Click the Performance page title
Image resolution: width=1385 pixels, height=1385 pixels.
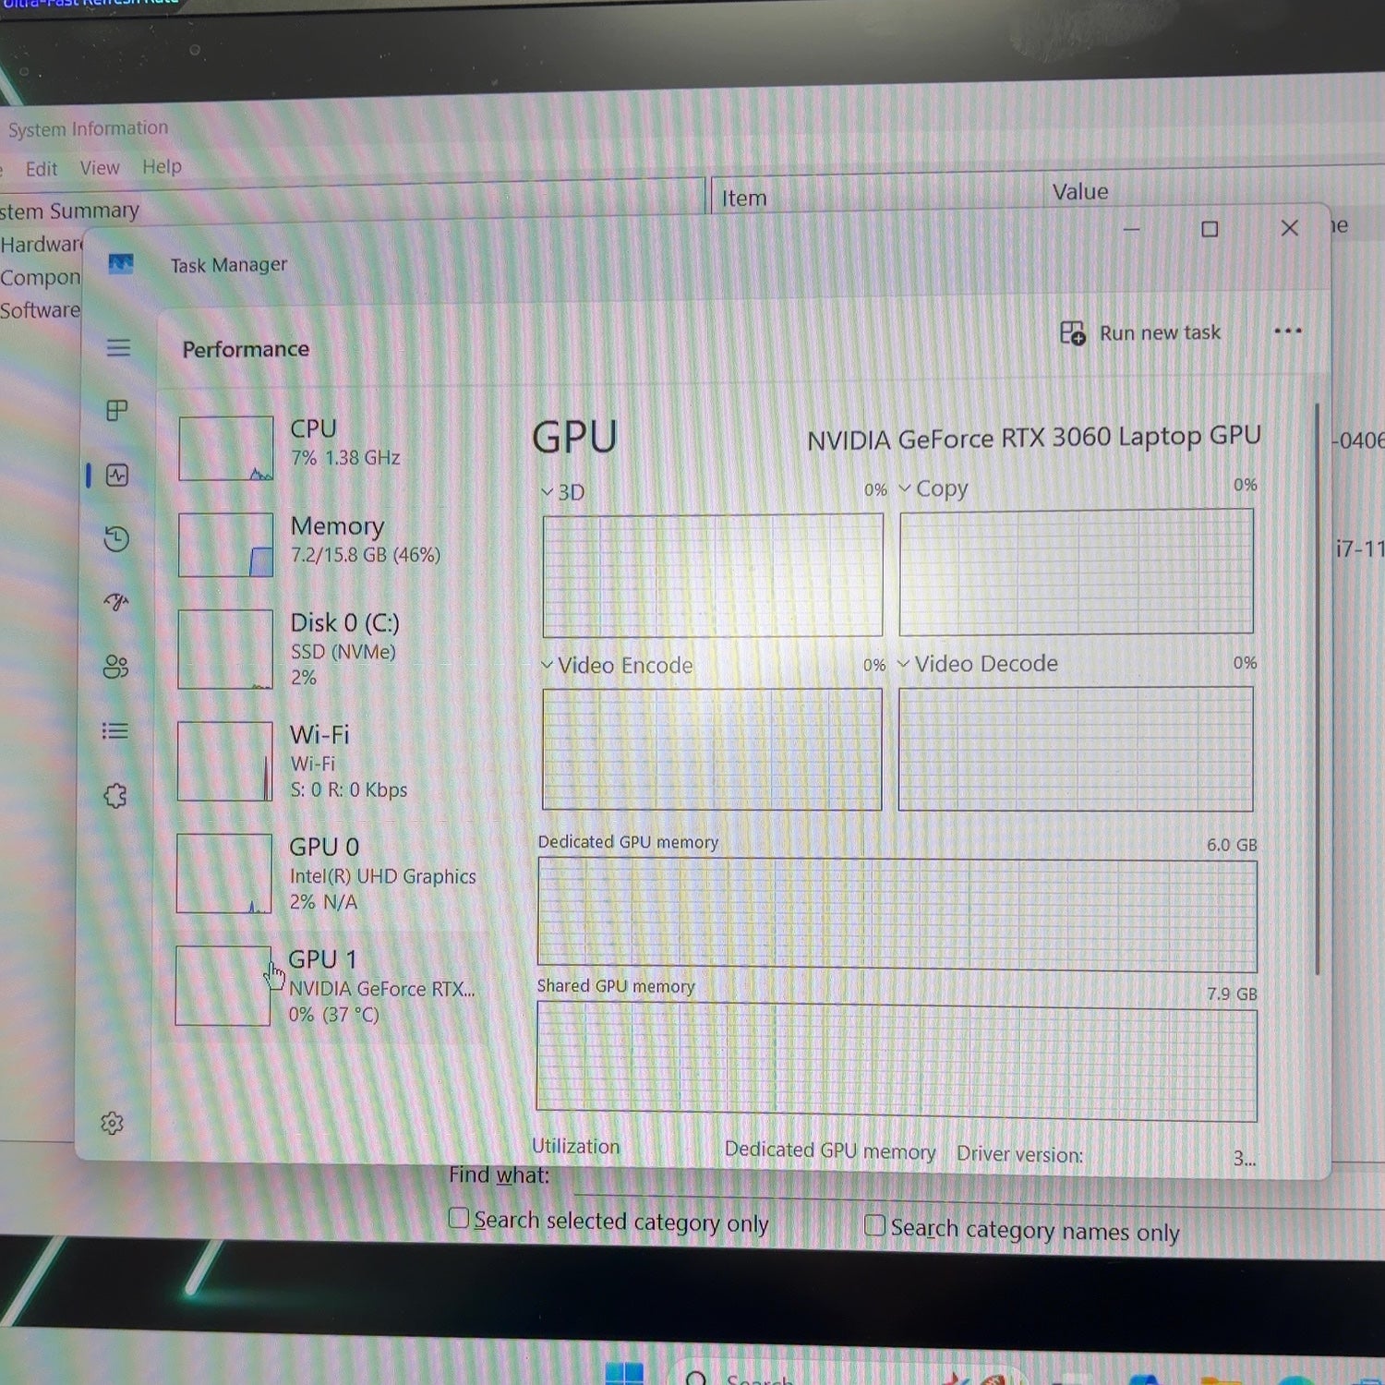click(x=246, y=349)
